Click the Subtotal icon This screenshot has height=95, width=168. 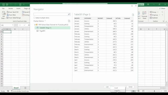click(151, 18)
